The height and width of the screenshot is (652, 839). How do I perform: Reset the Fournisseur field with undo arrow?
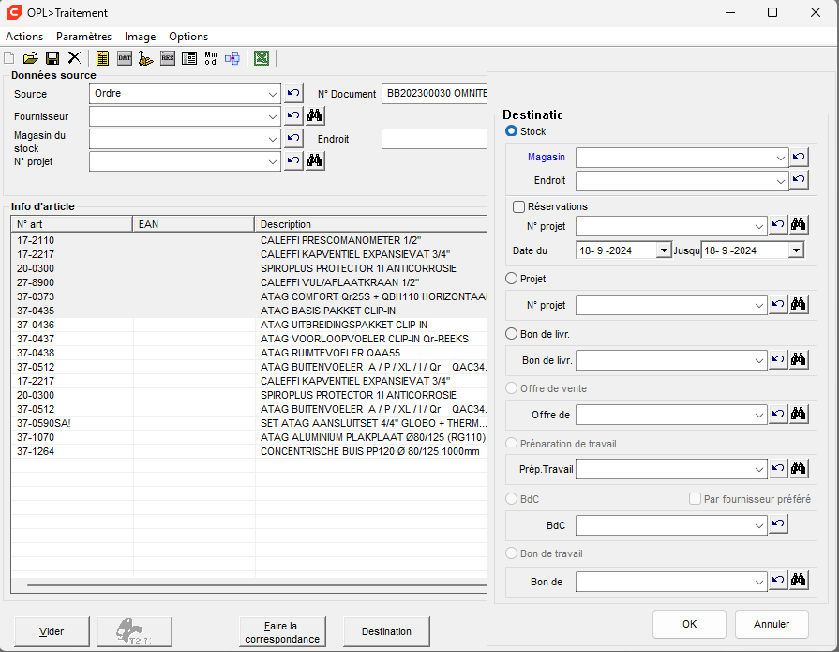(x=293, y=115)
